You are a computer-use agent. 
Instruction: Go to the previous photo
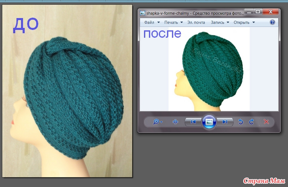[193, 122]
